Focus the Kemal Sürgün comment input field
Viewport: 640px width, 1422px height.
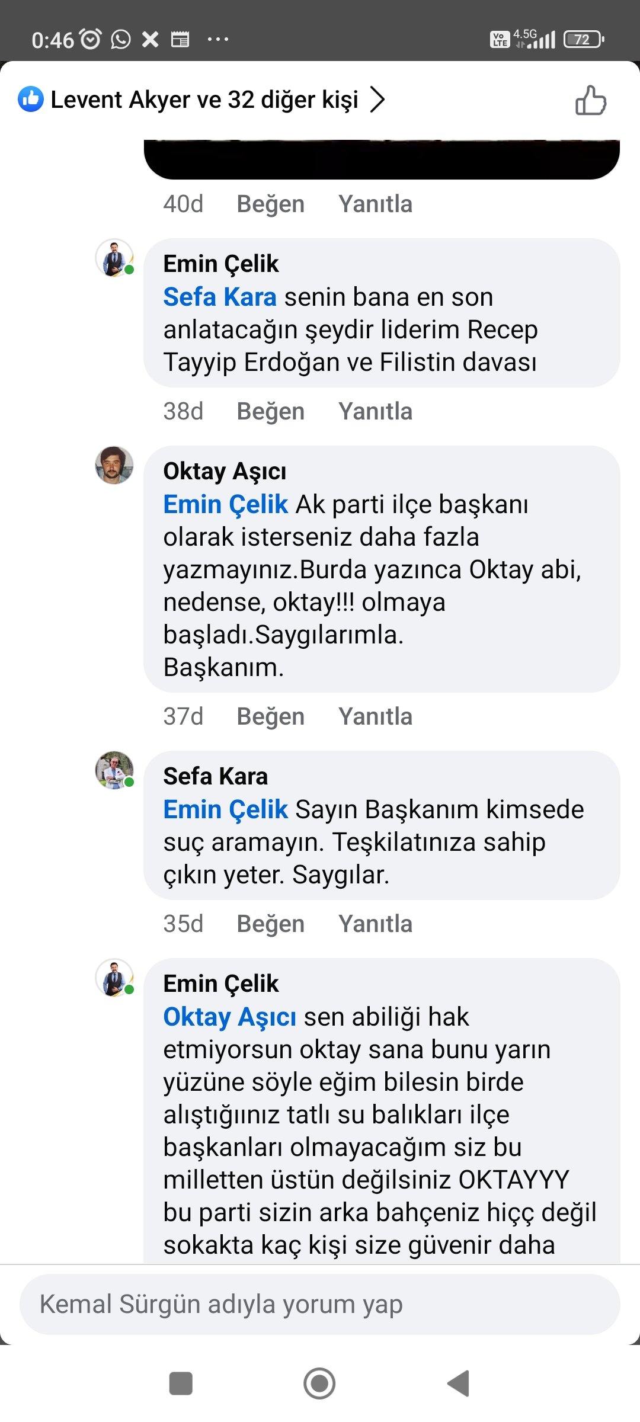[320, 1304]
